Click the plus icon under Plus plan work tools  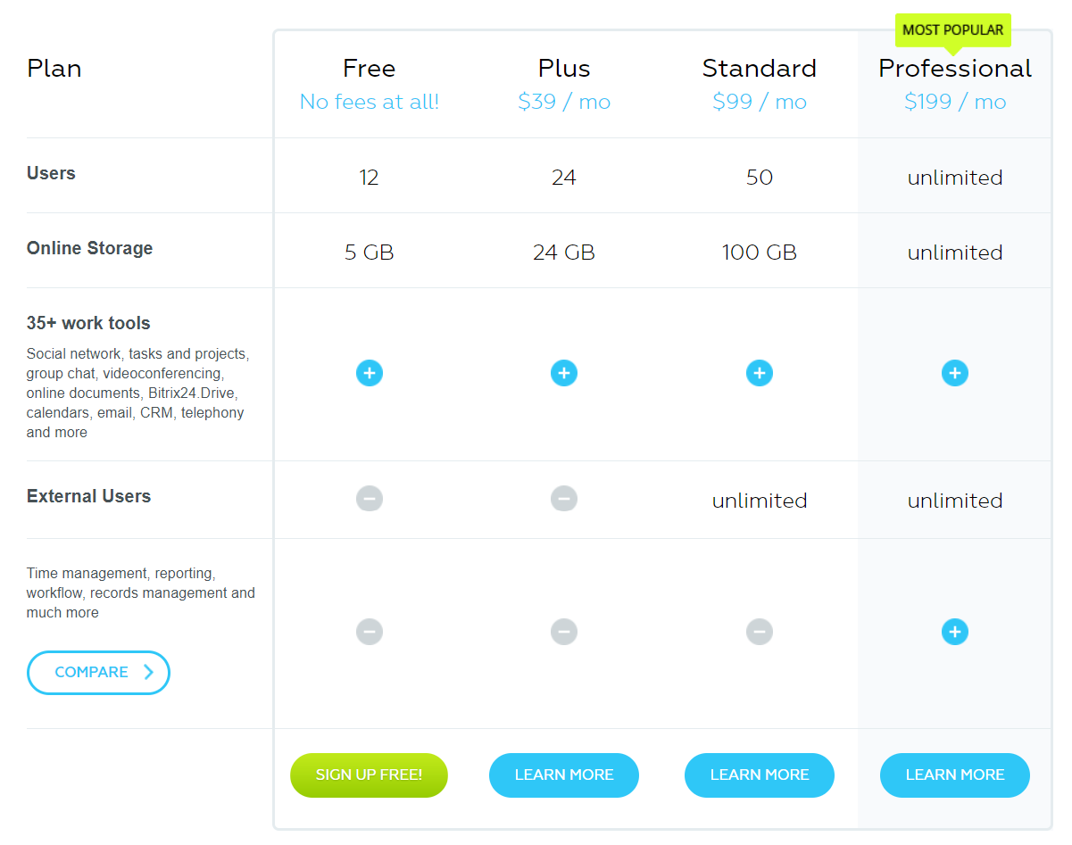564,373
